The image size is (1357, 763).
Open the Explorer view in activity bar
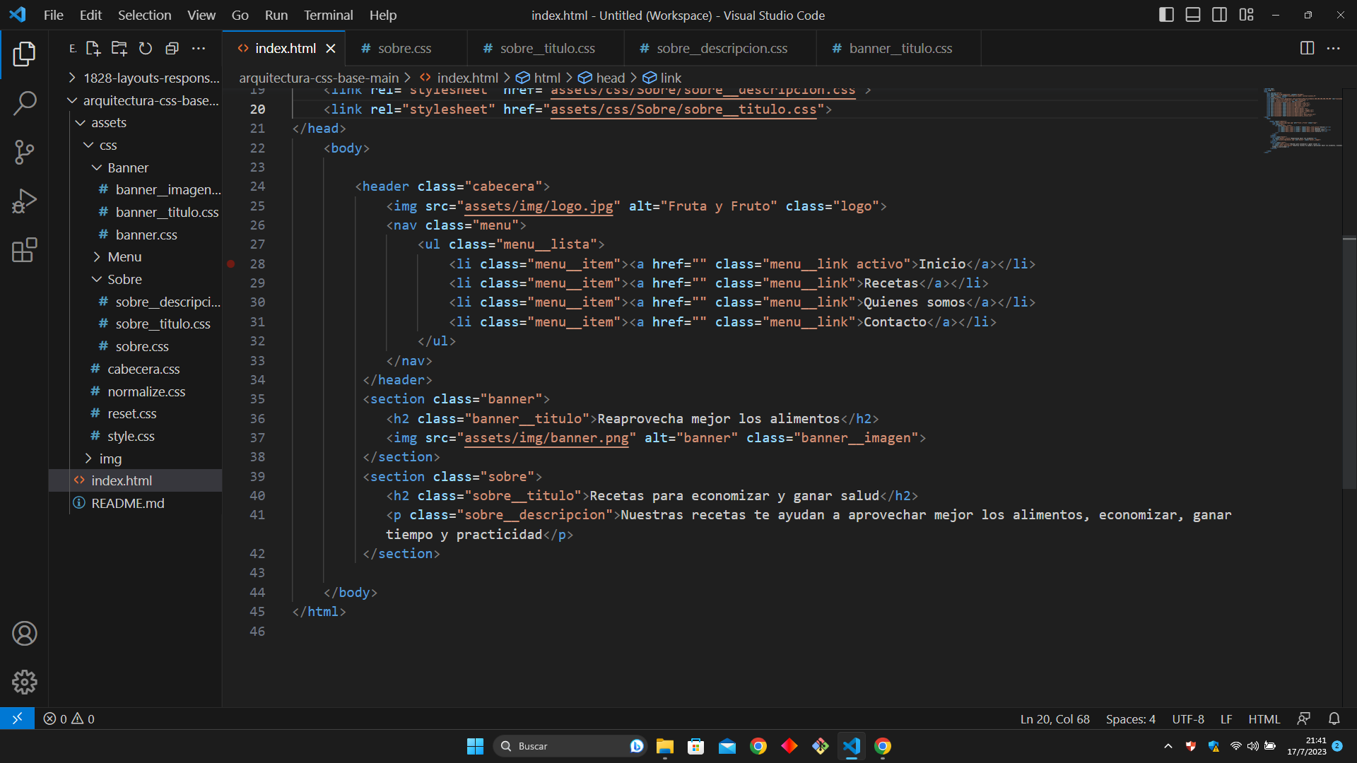(24, 54)
